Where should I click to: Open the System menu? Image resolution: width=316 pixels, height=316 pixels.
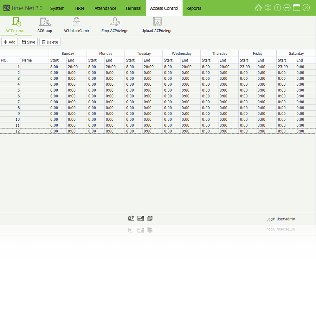click(x=57, y=8)
